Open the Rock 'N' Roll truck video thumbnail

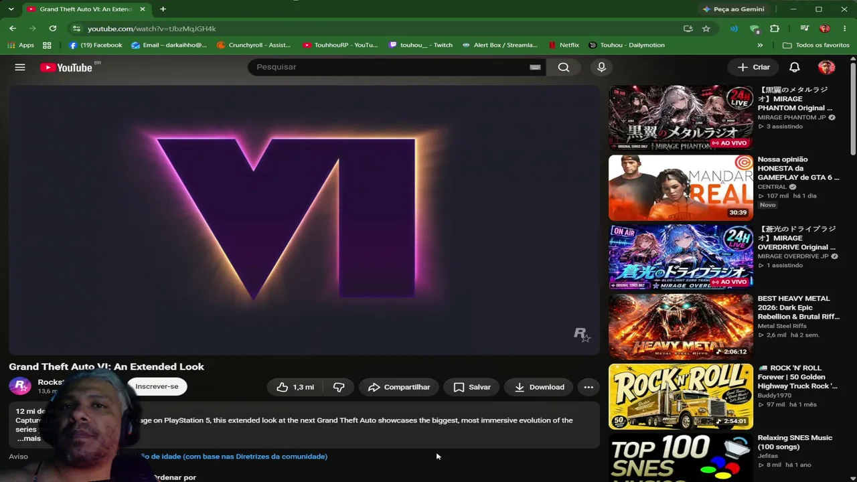681,396
